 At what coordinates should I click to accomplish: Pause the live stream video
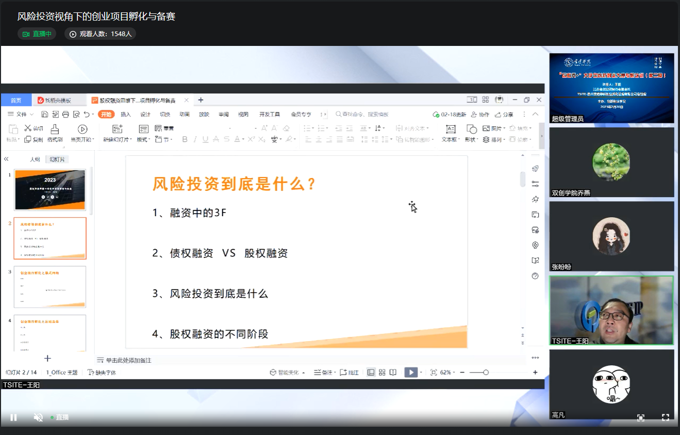tap(14, 417)
